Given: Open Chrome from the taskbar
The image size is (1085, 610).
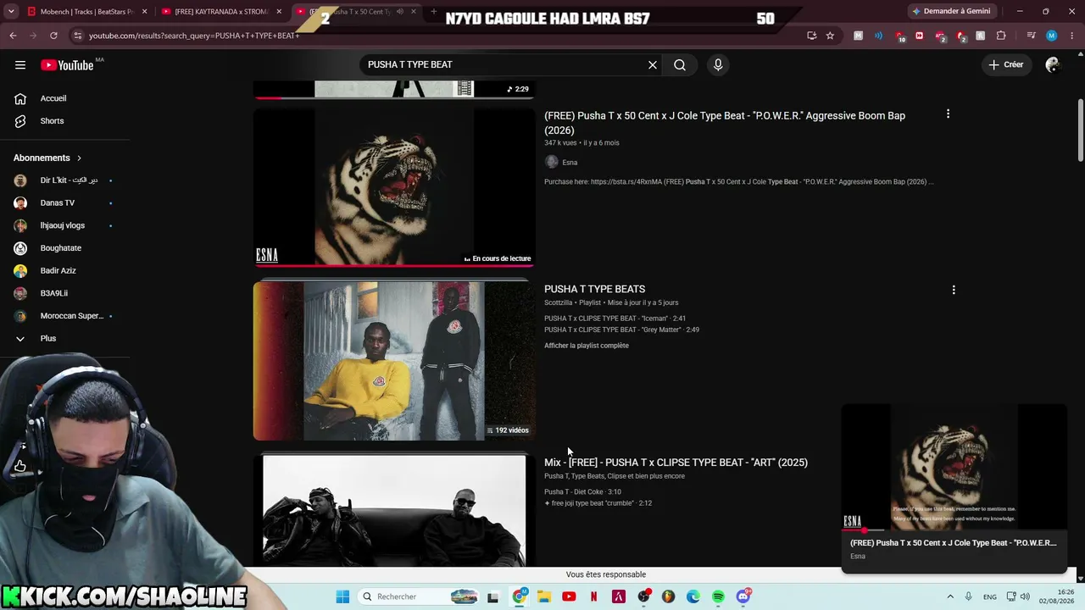Looking at the screenshot, I should pos(520,596).
